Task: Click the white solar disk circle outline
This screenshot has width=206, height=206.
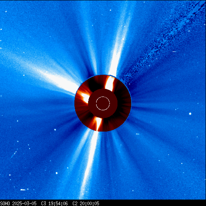Action: pyautogui.click(x=103, y=103)
